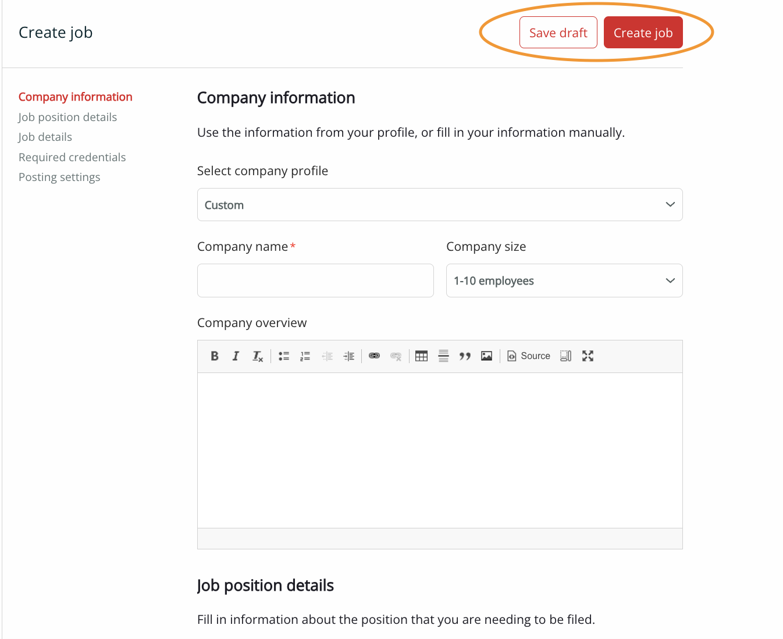Screen dimensions: 783x639
Task: Maximize the company overview editor
Action: (x=588, y=356)
